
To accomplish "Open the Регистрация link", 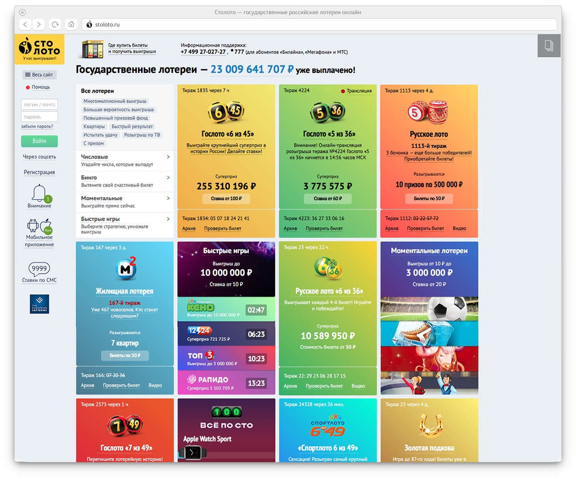I will click(x=39, y=172).
